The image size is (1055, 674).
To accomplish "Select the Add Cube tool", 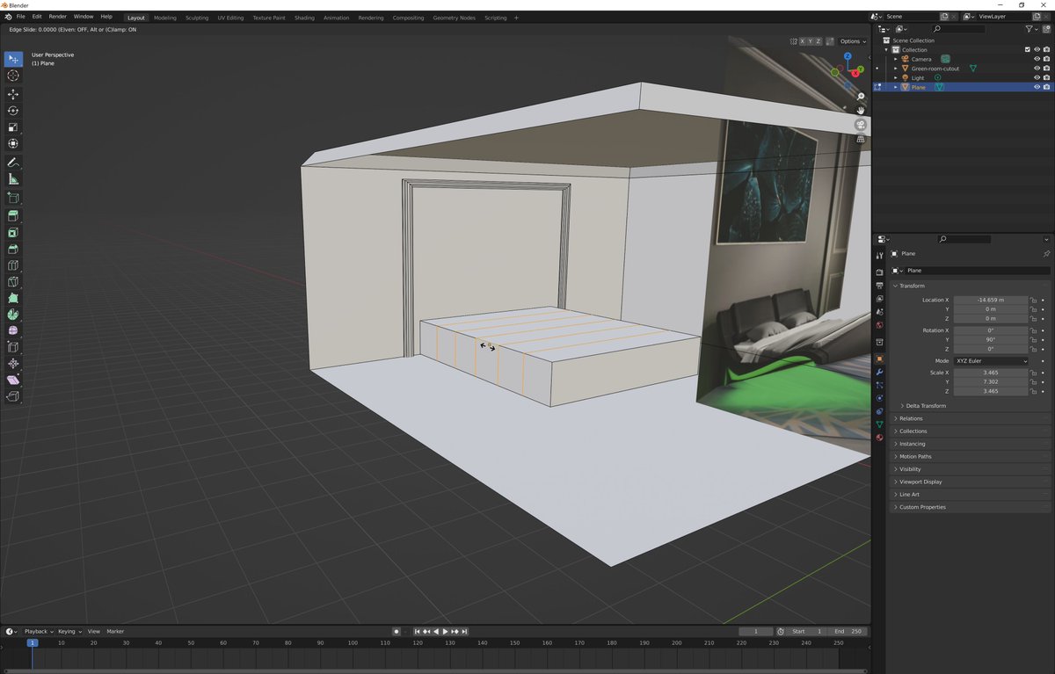I will tap(13, 198).
